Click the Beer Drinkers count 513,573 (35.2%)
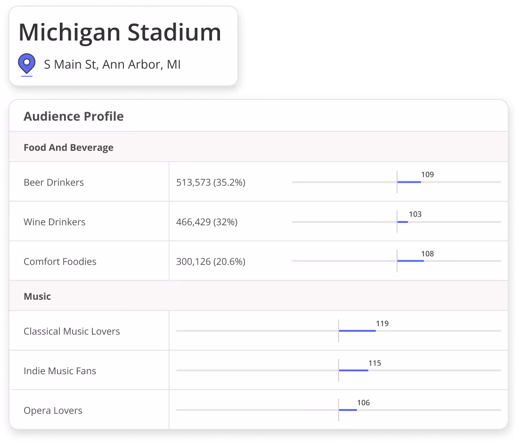This screenshot has height=443, width=519. pos(211,182)
